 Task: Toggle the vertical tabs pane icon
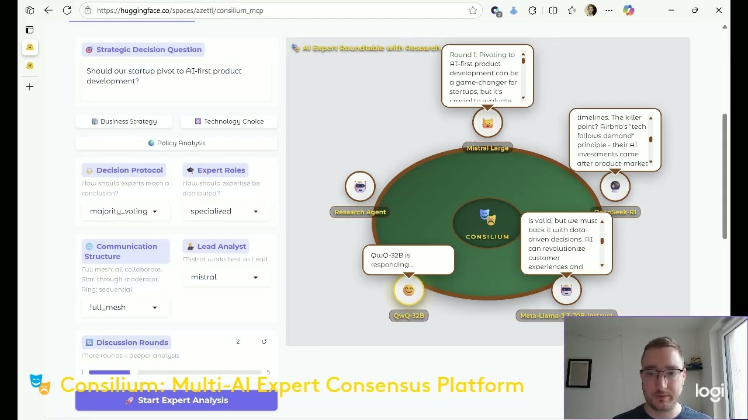coord(30,30)
